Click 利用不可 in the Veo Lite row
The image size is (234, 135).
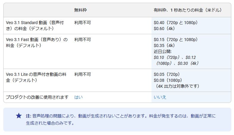(82, 74)
